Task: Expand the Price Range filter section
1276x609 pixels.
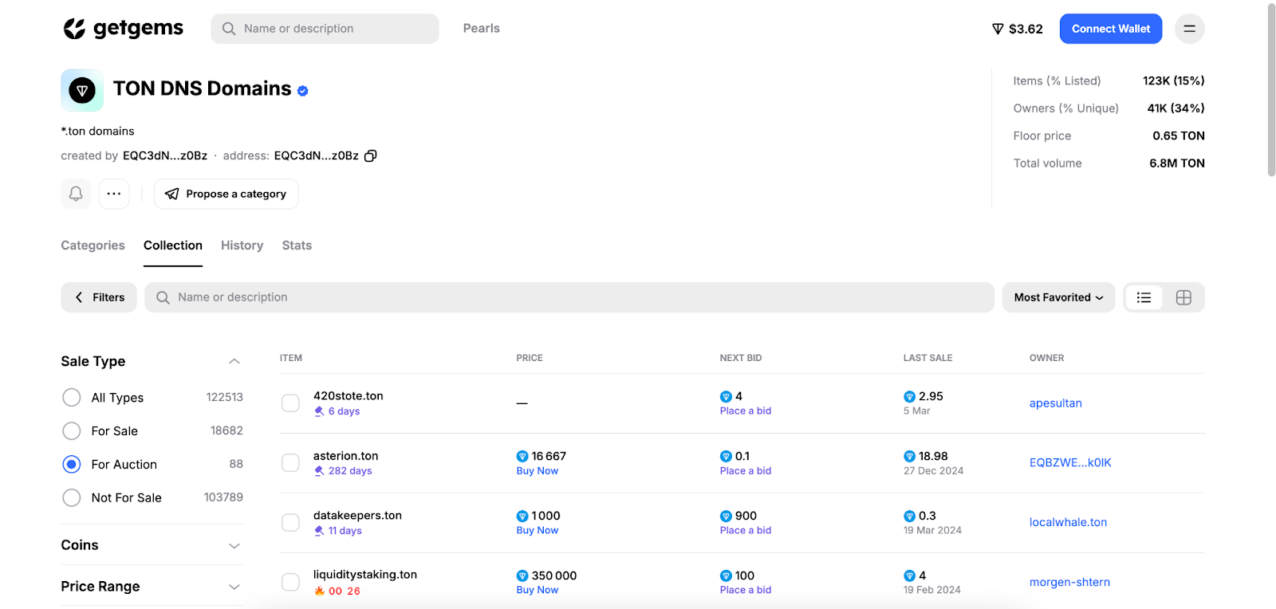Action: pos(234,587)
